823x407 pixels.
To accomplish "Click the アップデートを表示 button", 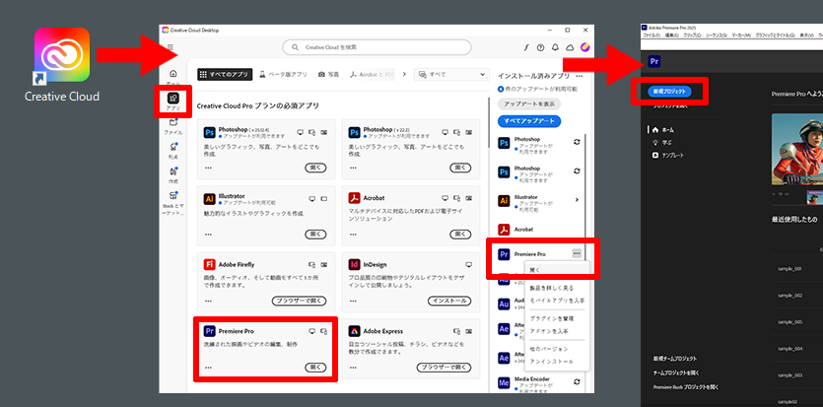I will [529, 103].
